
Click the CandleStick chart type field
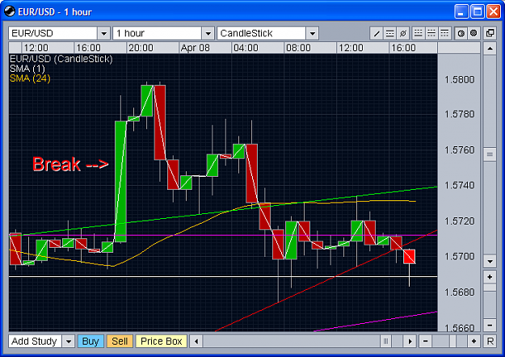click(x=262, y=33)
